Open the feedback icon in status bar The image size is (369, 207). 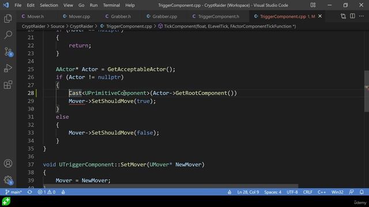point(351,192)
